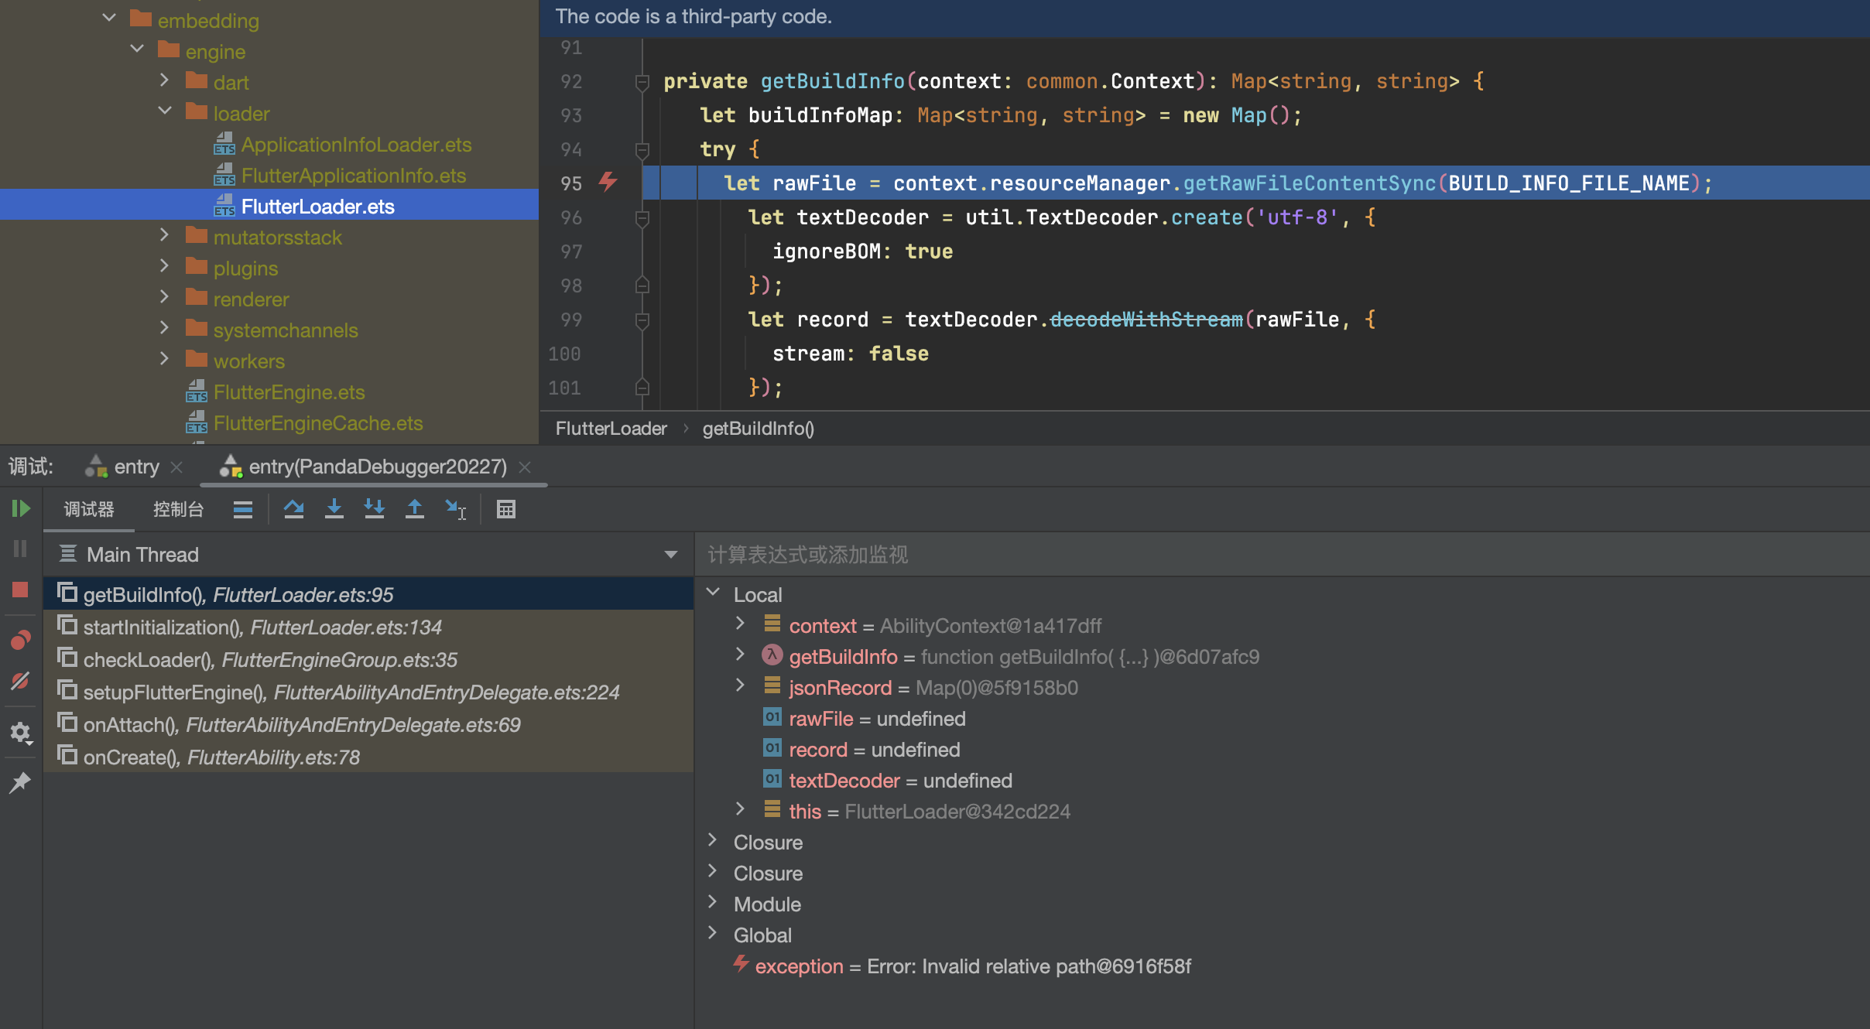Toggle Pin Tab icon in debug sidebar
Screen dimensions: 1870x1029
click(21, 782)
